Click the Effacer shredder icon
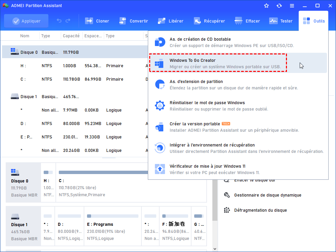 tap(238, 21)
